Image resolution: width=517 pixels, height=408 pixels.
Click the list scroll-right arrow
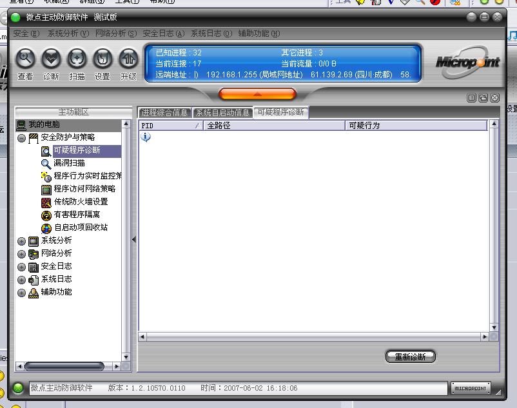(484, 336)
